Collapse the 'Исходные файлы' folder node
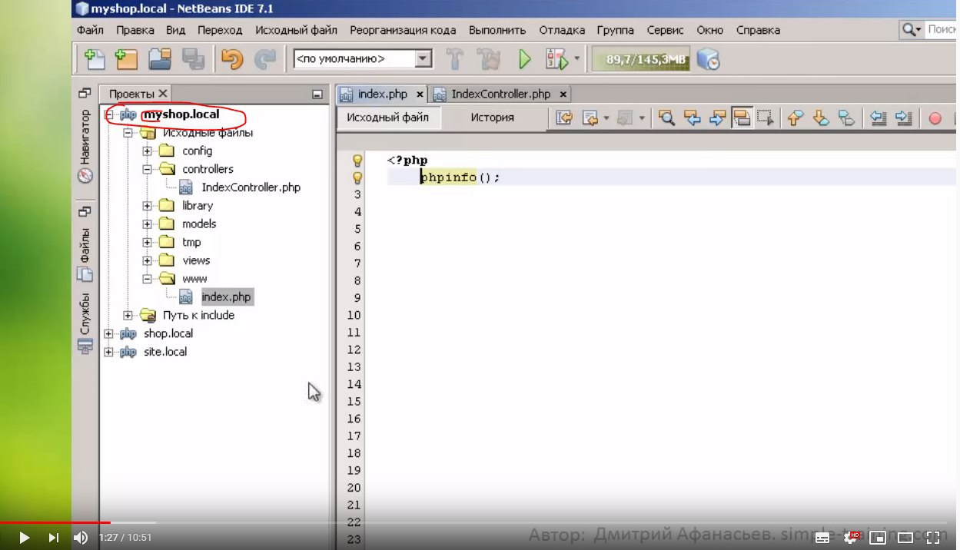 tap(128, 133)
